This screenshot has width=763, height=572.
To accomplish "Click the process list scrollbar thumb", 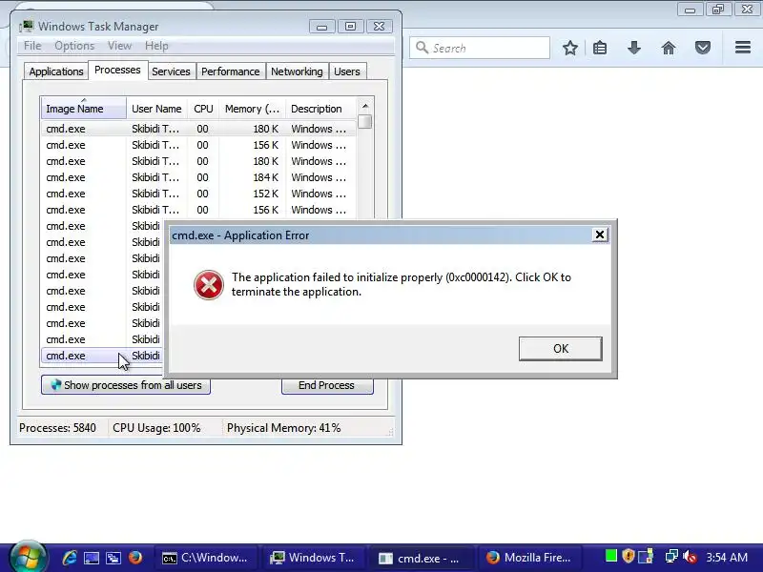I will click(x=365, y=121).
